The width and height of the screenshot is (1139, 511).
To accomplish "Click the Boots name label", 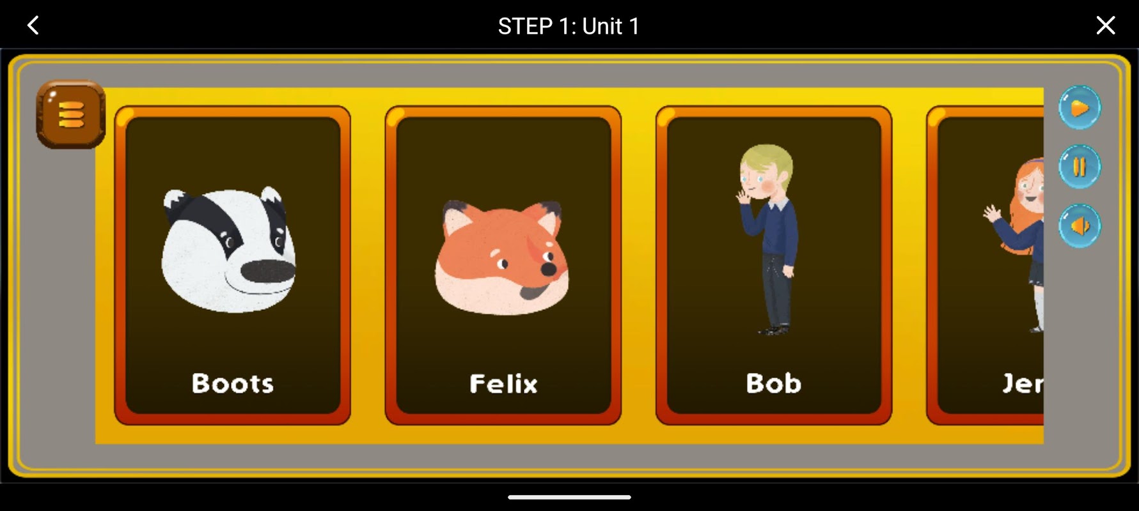I will (233, 383).
